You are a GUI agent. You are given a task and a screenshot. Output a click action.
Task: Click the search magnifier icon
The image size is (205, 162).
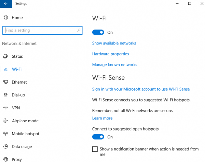click(x=79, y=30)
